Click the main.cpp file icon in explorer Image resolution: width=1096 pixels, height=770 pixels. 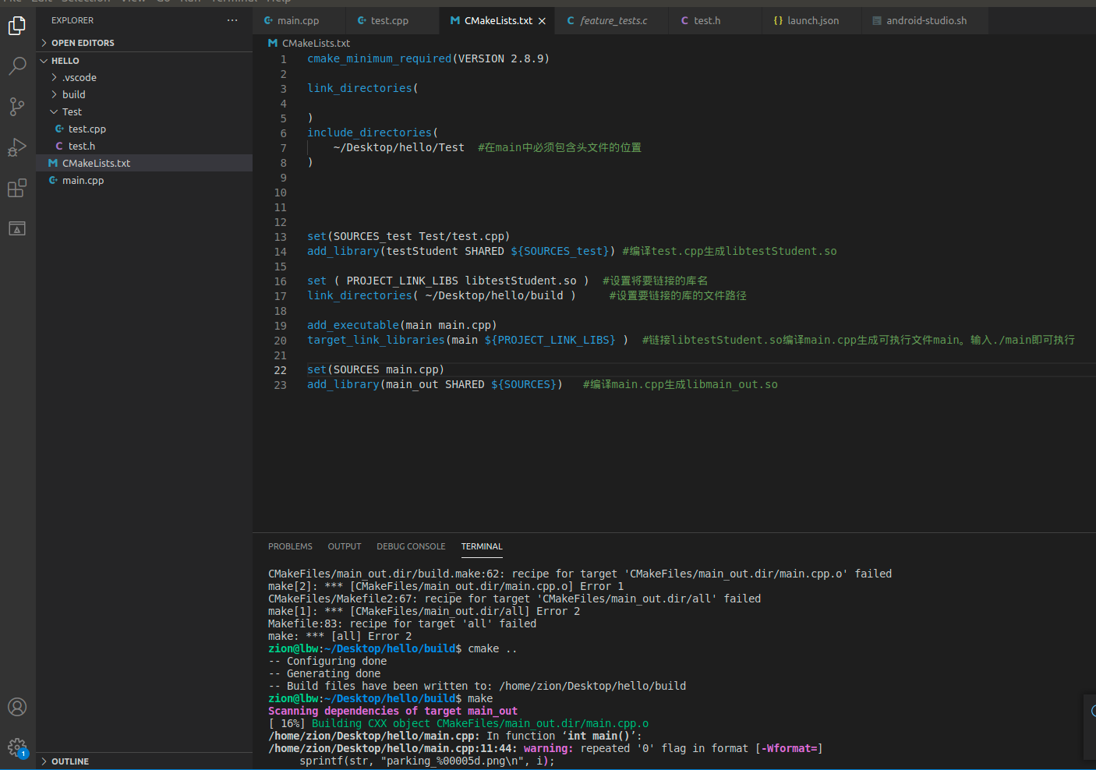[x=53, y=180]
